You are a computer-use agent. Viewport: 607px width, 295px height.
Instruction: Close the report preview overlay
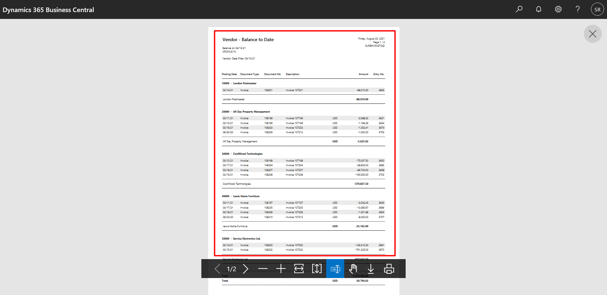tap(593, 34)
